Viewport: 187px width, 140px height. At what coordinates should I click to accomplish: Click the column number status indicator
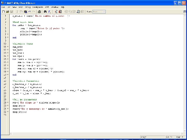click(180, 137)
